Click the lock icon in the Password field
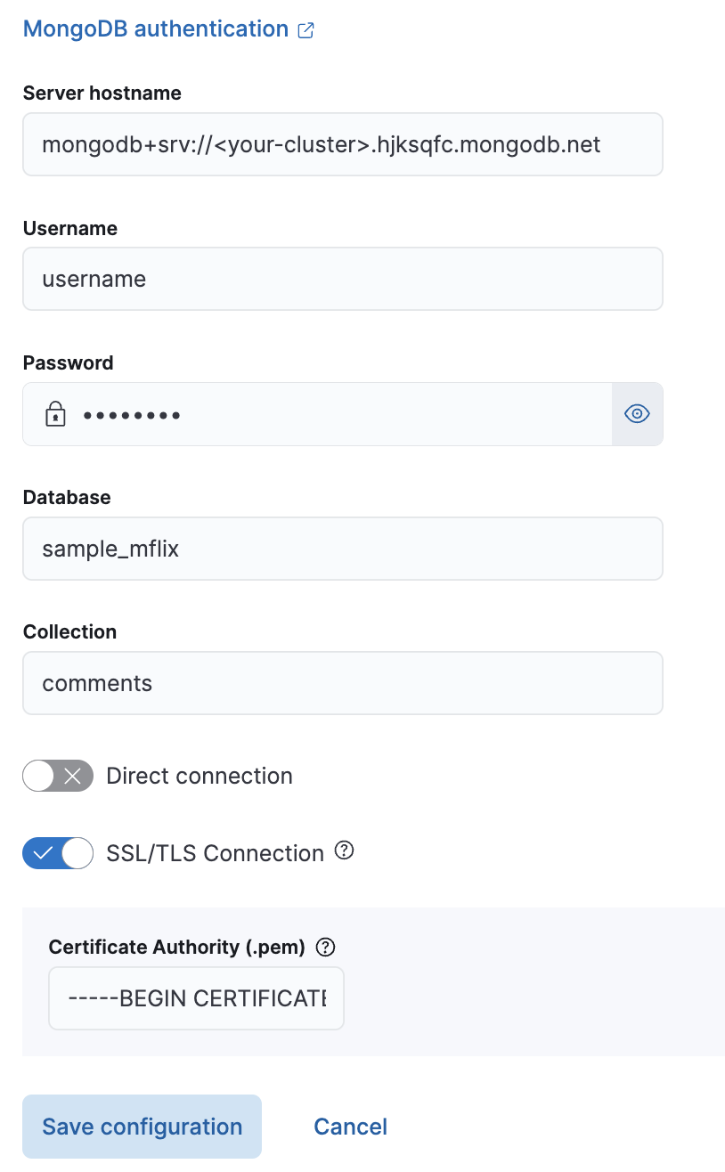The width and height of the screenshot is (725, 1172). [x=55, y=413]
